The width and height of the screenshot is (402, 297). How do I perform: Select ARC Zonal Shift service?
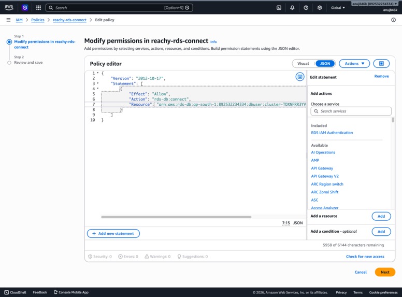pos(325,192)
